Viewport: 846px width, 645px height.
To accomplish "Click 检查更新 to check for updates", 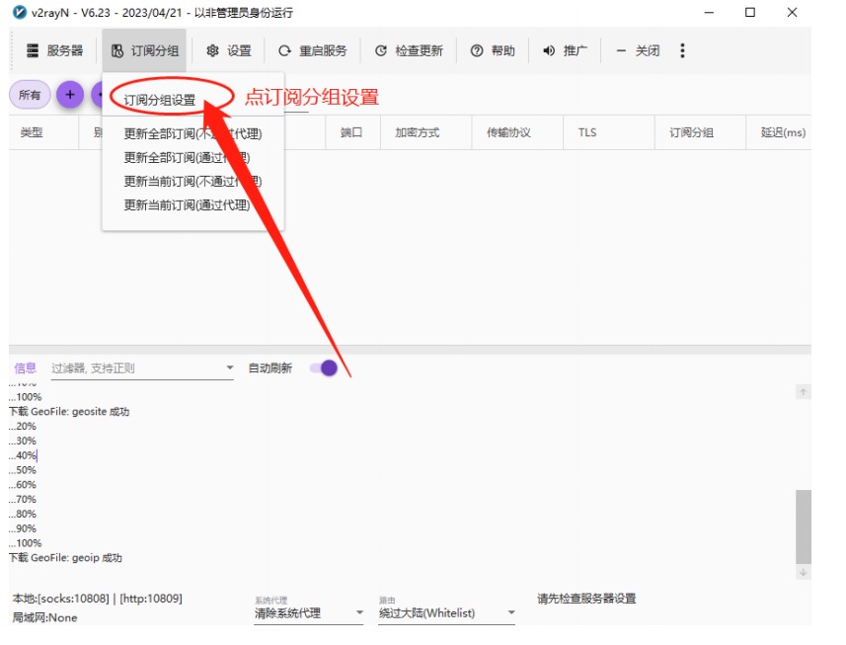I will click(409, 50).
